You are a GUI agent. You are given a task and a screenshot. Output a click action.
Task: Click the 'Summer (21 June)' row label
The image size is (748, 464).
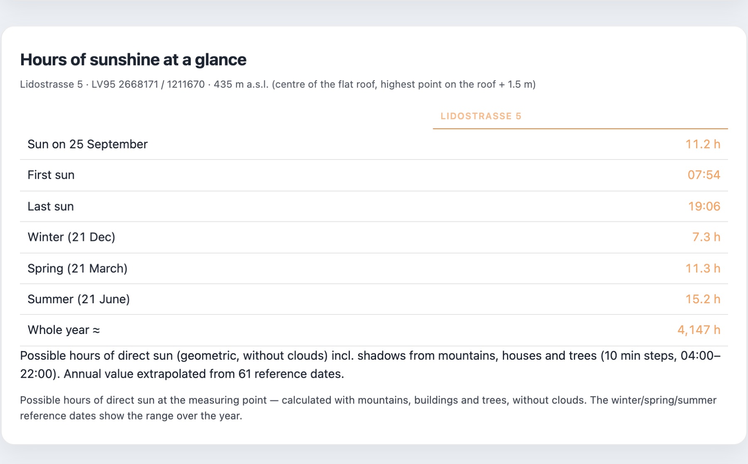pyautogui.click(x=79, y=299)
